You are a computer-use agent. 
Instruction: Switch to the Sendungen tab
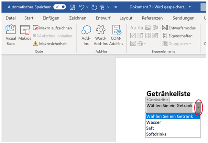coord(184,18)
